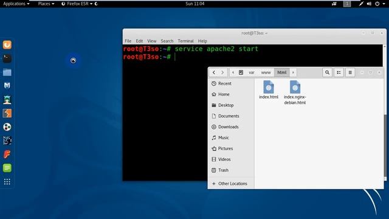Screen dimensions: 389x219
Task: Open the Armitage character icon in the dock
Action: [x=7, y=100]
